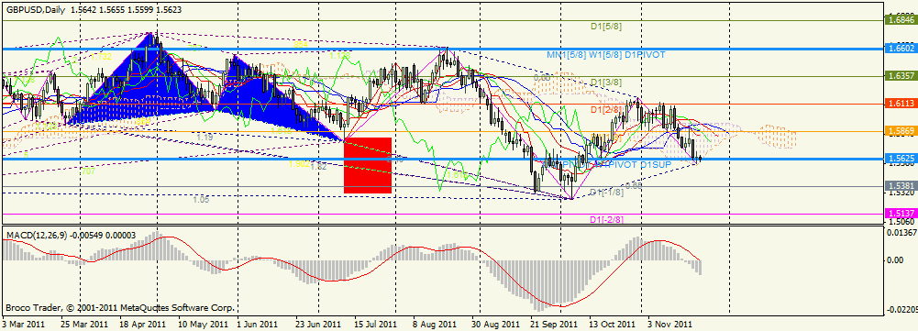Select the 1.5625 blue price tag
The height and width of the screenshot is (331, 918).
point(901,159)
